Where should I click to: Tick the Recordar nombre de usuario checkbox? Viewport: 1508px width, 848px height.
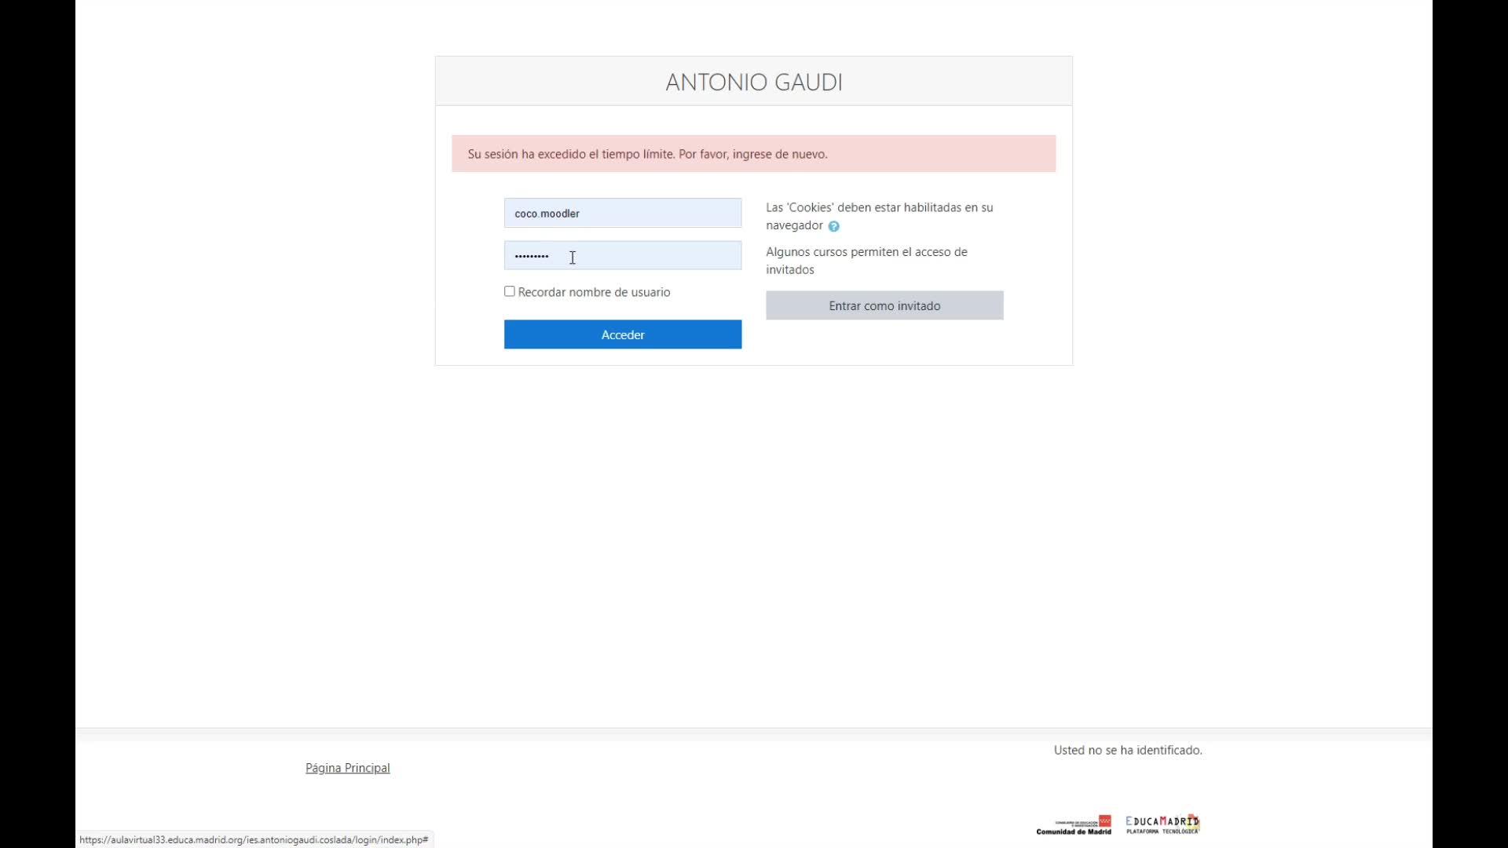tap(510, 291)
